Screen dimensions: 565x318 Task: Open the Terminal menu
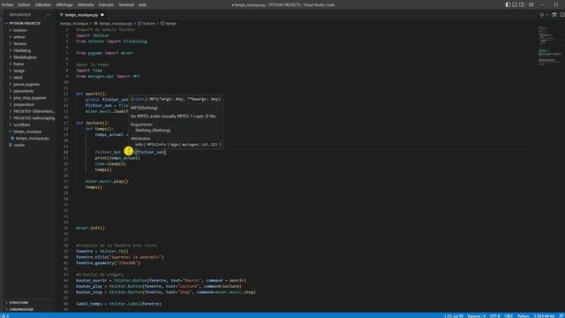click(126, 4)
